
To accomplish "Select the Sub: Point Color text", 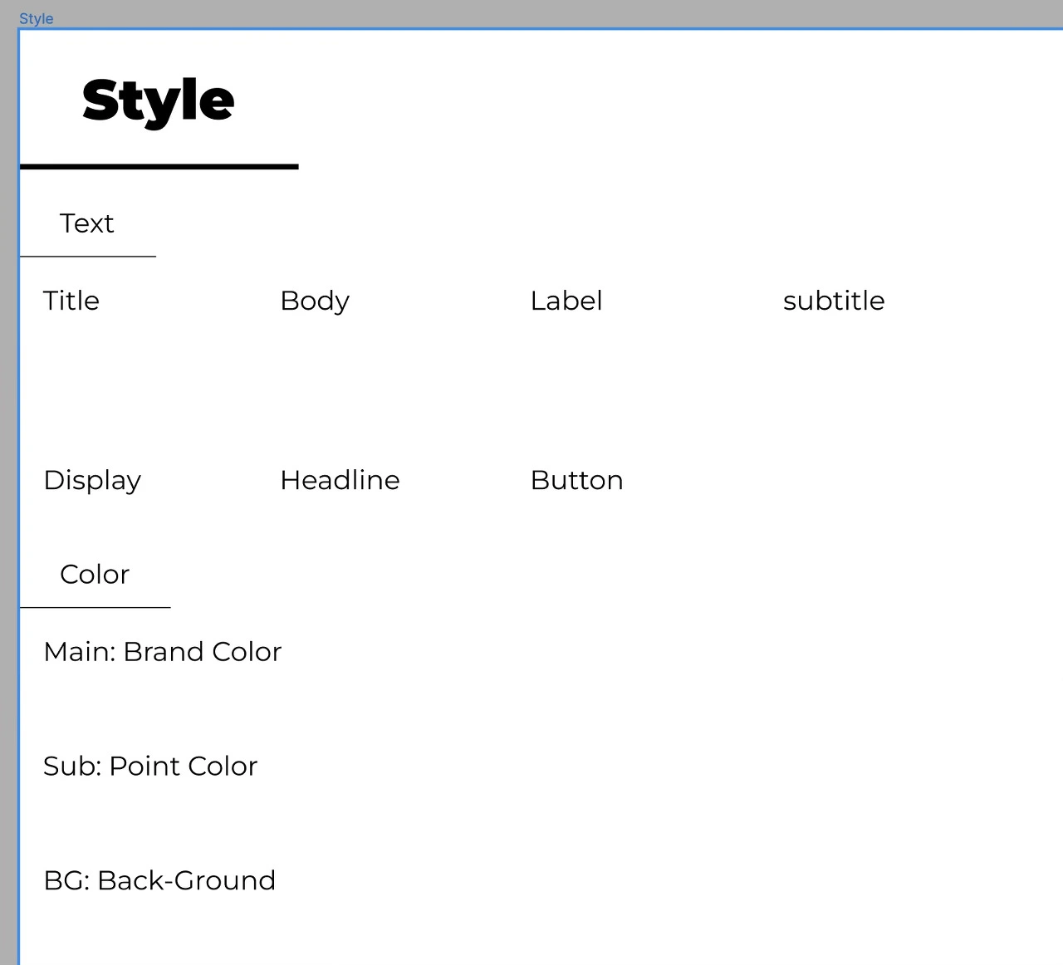I will tap(150, 766).
